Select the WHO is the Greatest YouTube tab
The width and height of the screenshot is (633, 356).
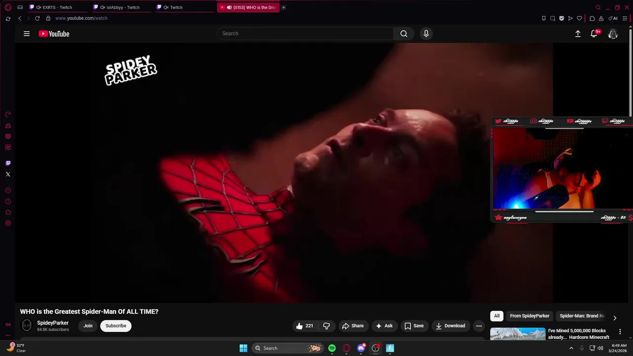[x=248, y=7]
